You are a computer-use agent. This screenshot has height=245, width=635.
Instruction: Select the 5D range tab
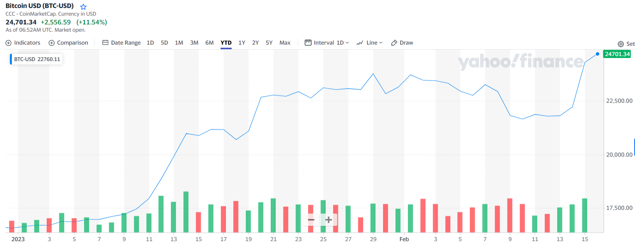[x=164, y=43]
